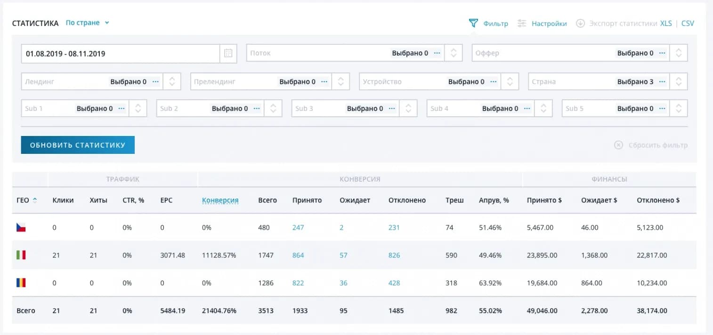Click the Italy flag in table

(x=21, y=255)
